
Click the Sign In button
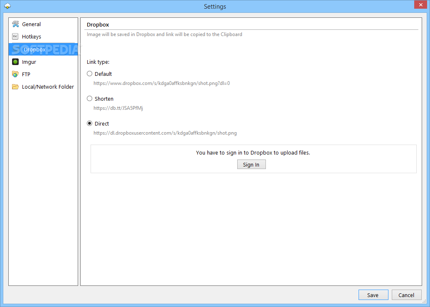pyautogui.click(x=251, y=164)
